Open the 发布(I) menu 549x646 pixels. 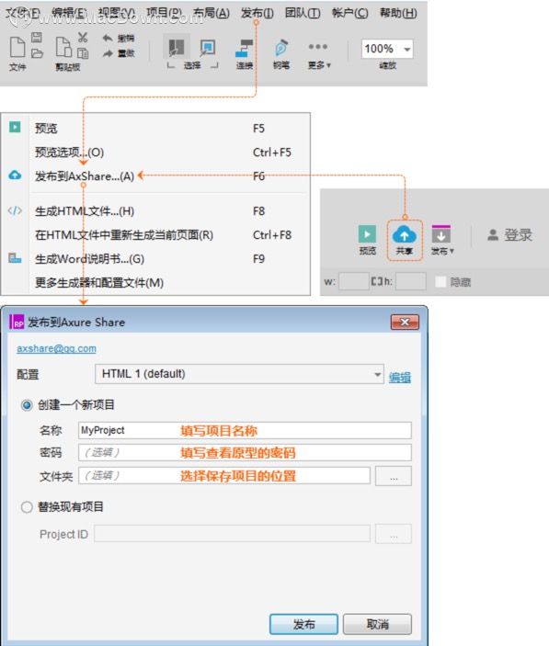[257, 13]
